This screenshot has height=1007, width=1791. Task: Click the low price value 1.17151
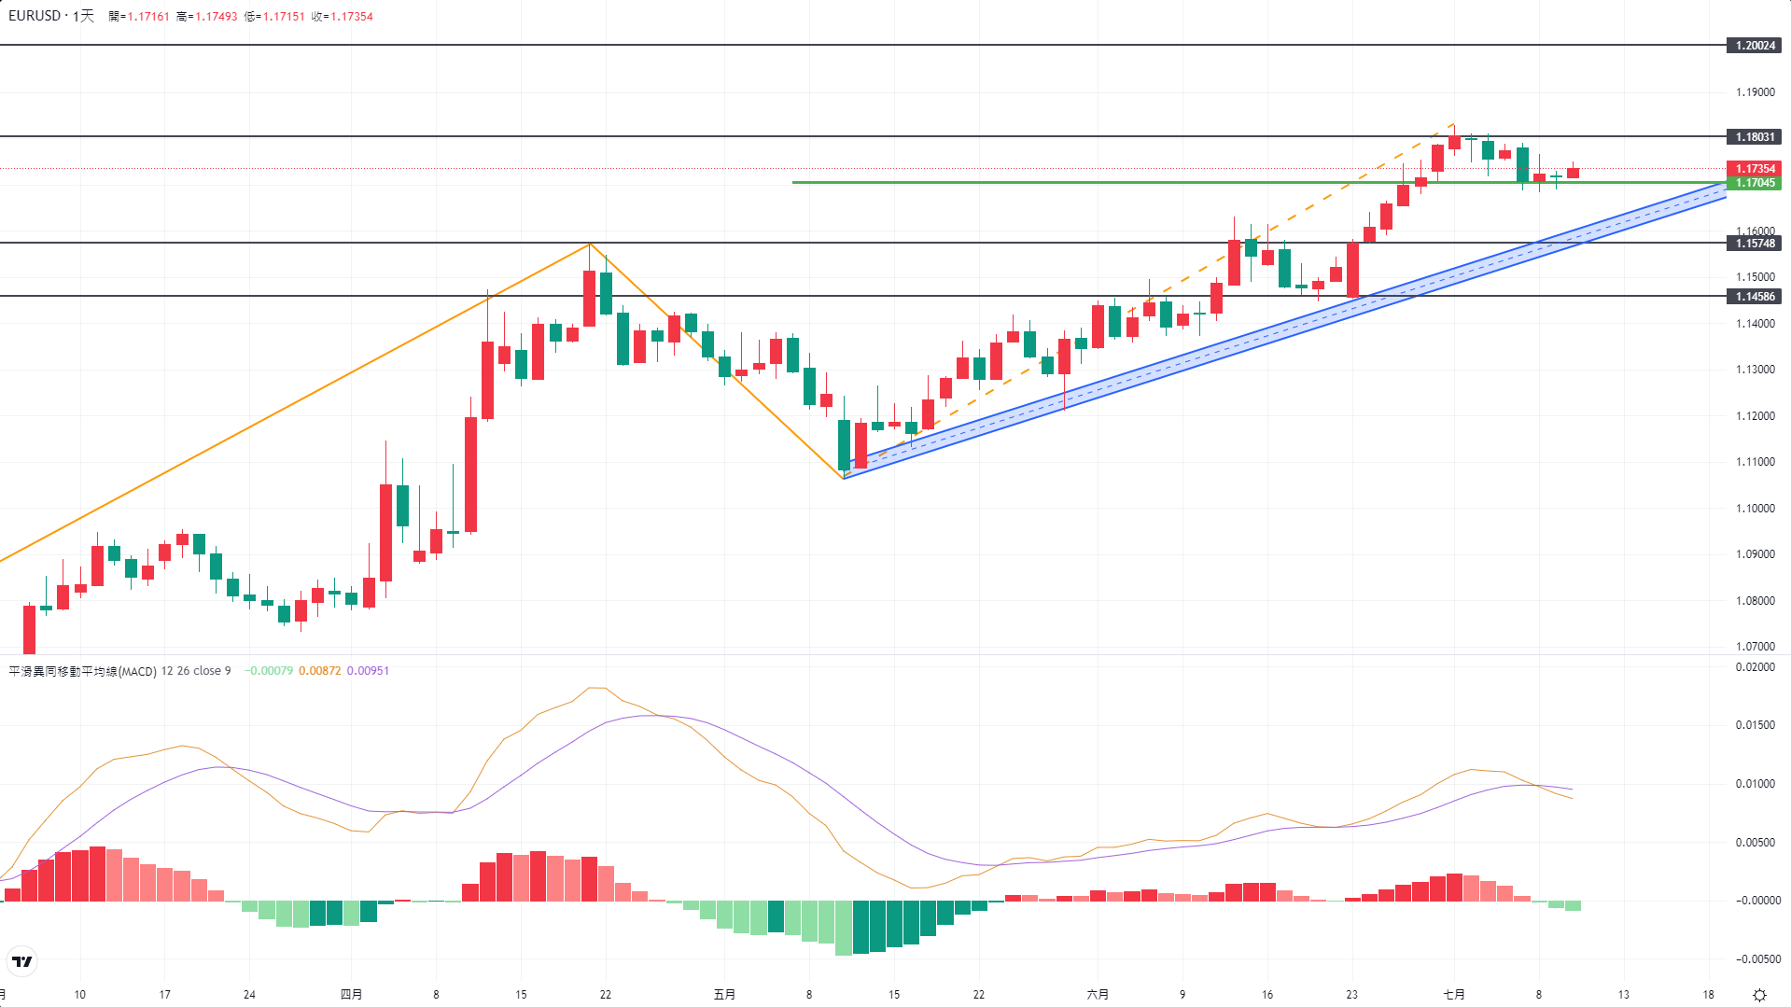(x=284, y=17)
